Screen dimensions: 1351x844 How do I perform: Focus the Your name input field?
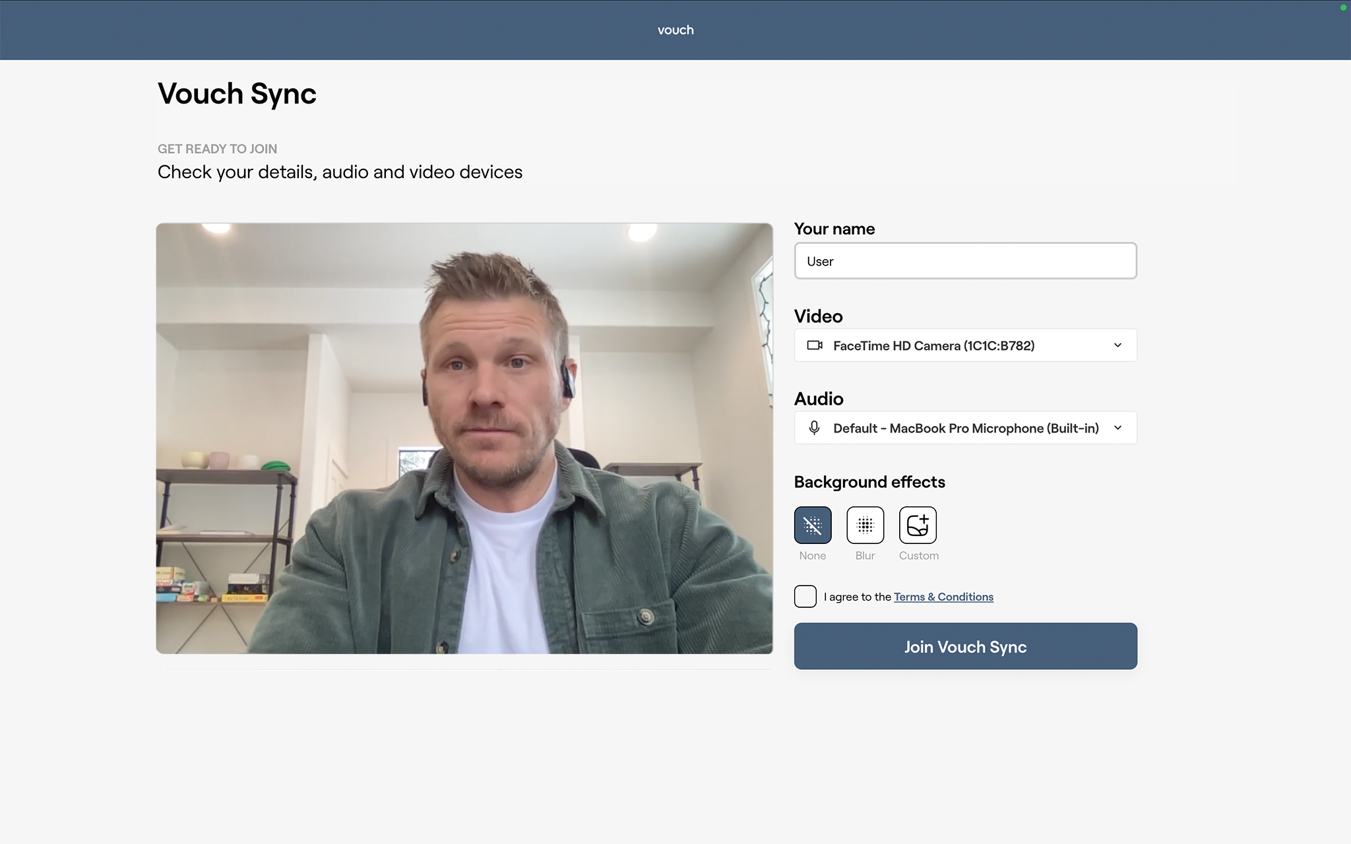966,261
